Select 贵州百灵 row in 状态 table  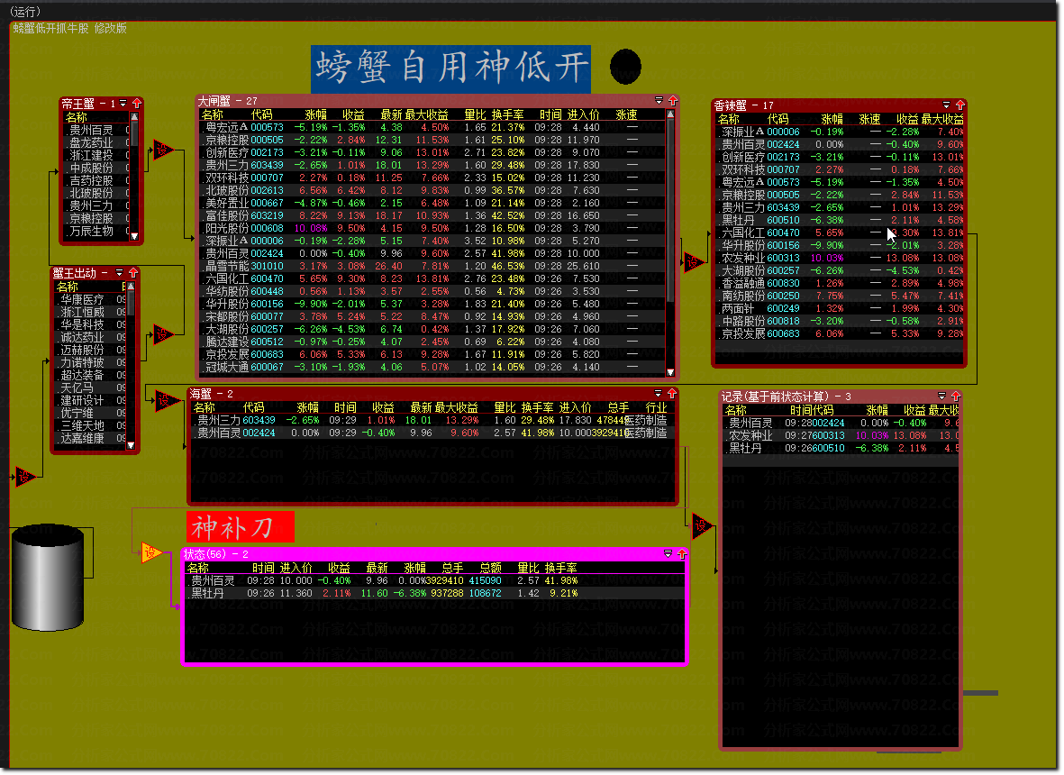pyautogui.click(x=434, y=580)
